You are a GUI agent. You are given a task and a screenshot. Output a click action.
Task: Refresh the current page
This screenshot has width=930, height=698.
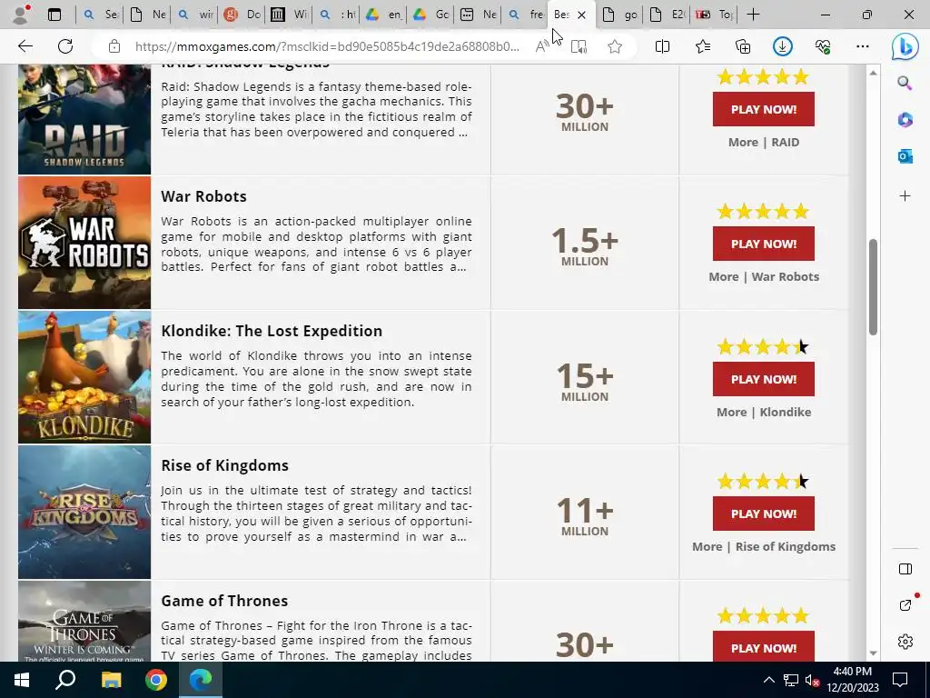65,46
